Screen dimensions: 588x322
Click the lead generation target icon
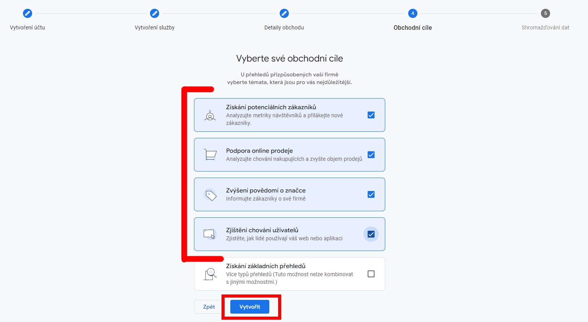(210, 115)
